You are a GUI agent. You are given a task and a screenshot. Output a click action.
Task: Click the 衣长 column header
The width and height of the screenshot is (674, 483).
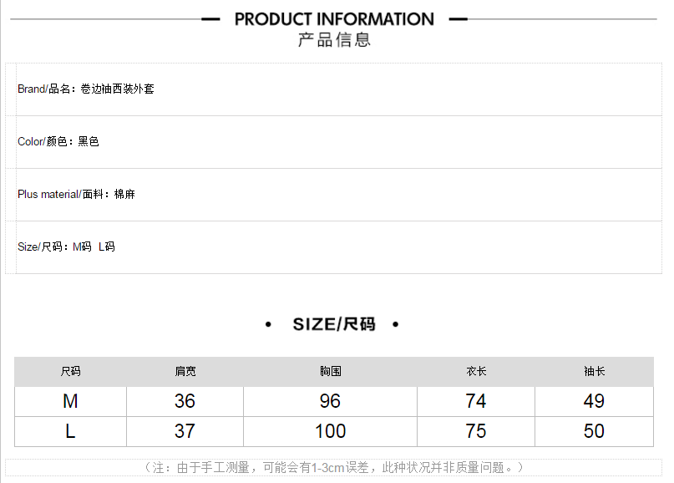click(476, 372)
